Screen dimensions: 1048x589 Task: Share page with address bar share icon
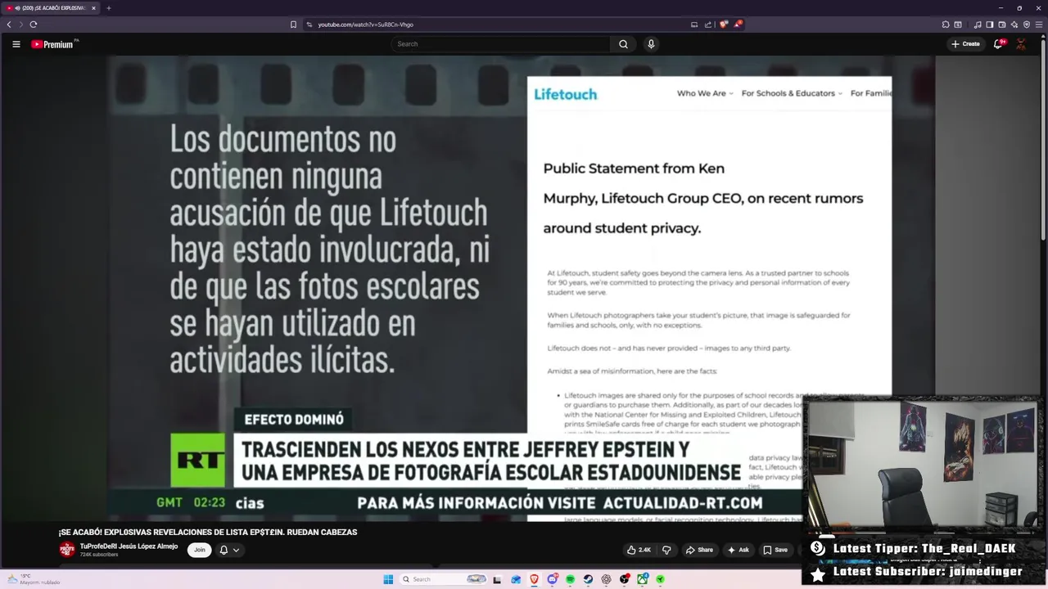click(708, 25)
